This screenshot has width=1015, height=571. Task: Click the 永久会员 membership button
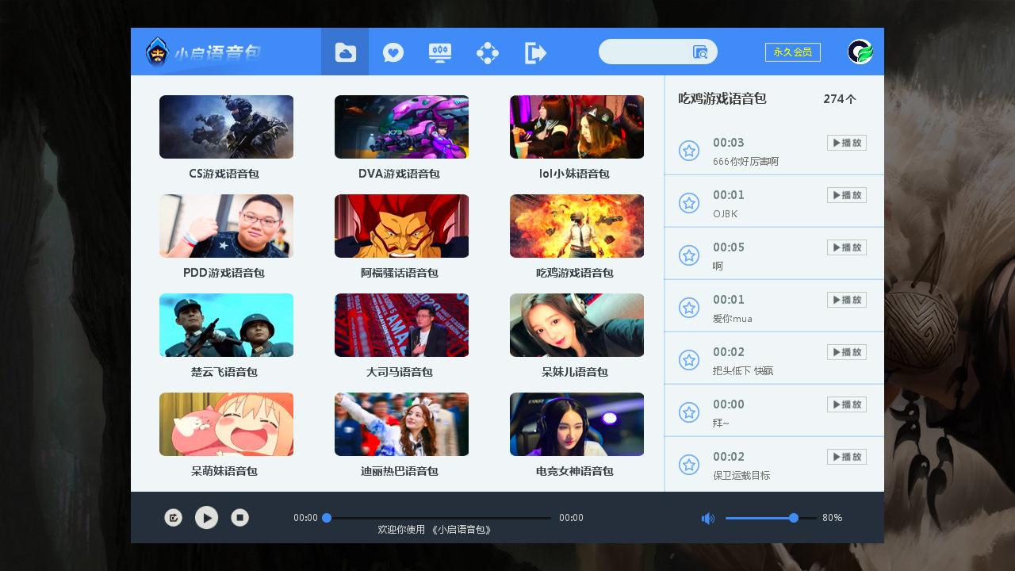[792, 51]
